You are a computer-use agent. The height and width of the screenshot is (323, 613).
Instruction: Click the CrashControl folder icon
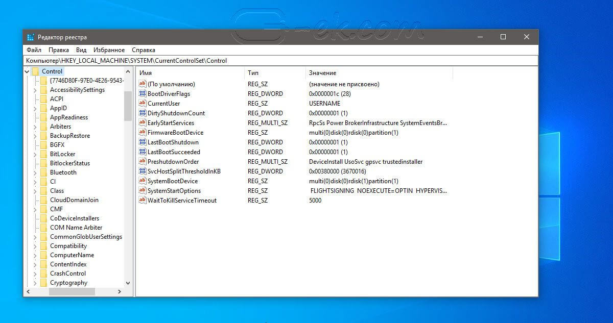pos(43,274)
